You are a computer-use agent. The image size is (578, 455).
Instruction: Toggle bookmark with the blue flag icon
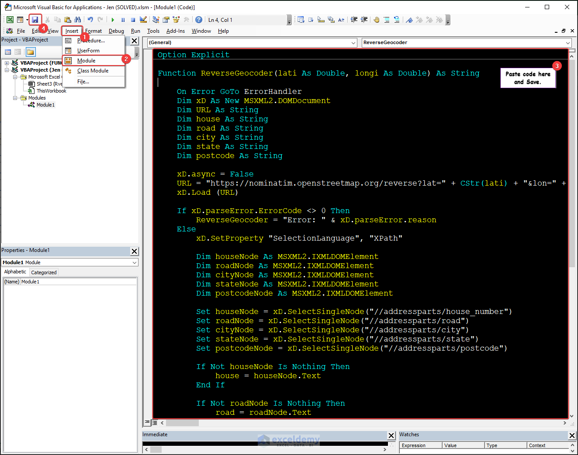tap(409, 20)
